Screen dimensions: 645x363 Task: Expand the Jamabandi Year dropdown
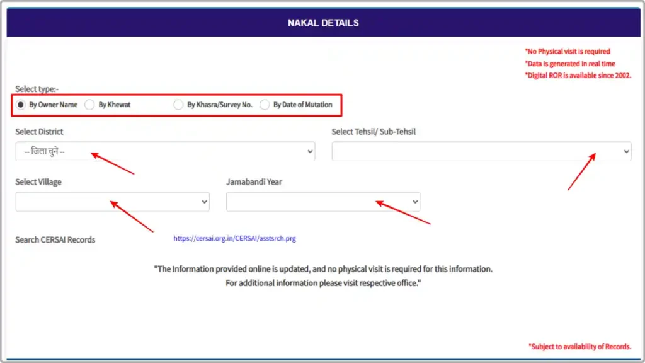[x=322, y=202]
